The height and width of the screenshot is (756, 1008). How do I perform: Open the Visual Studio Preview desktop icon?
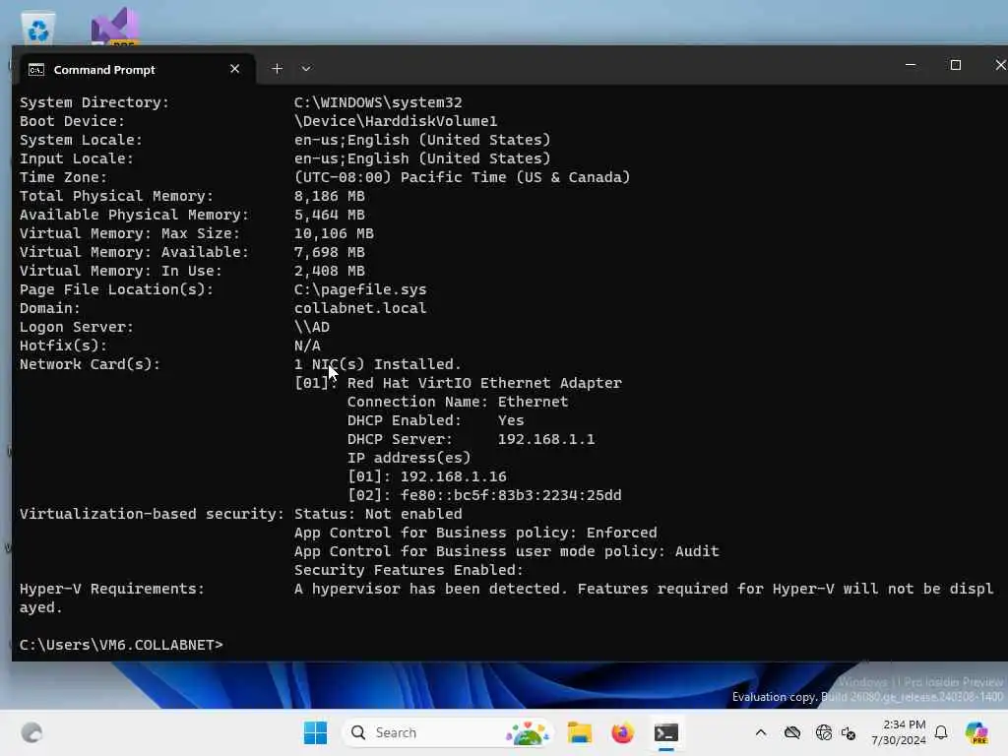115,27
